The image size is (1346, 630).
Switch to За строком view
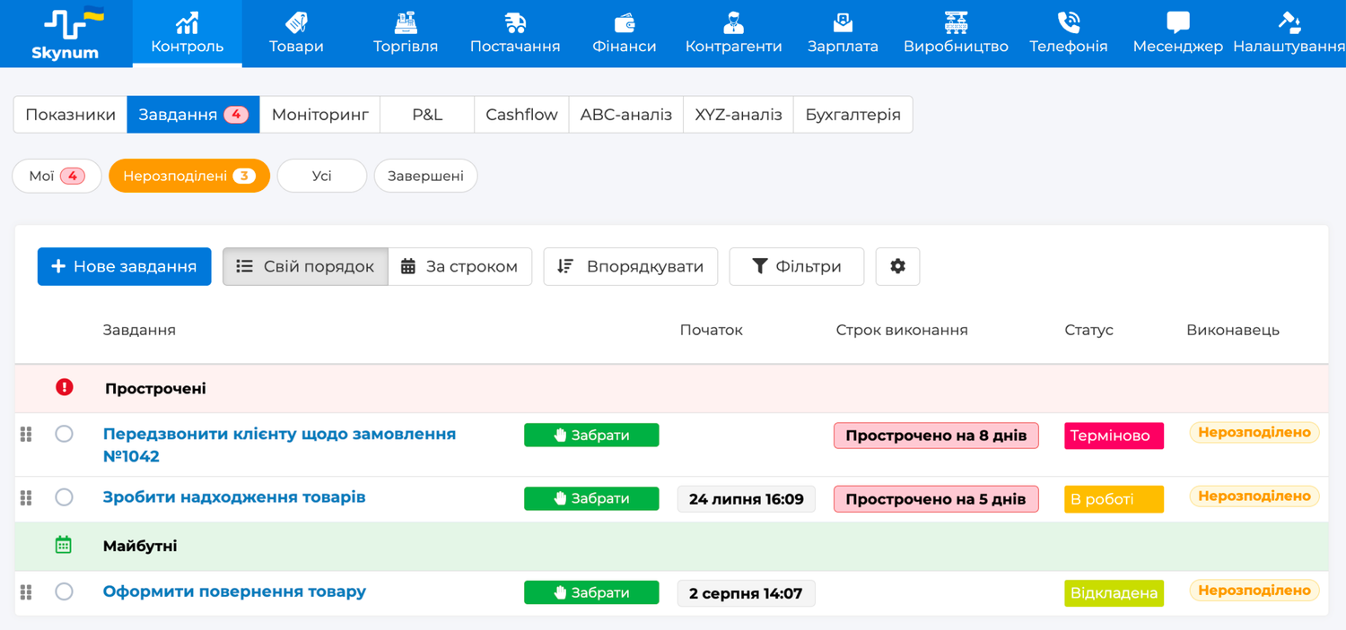click(x=460, y=266)
